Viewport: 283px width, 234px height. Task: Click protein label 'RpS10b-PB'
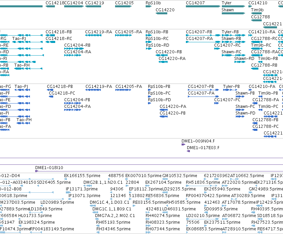[x=159, y=87]
